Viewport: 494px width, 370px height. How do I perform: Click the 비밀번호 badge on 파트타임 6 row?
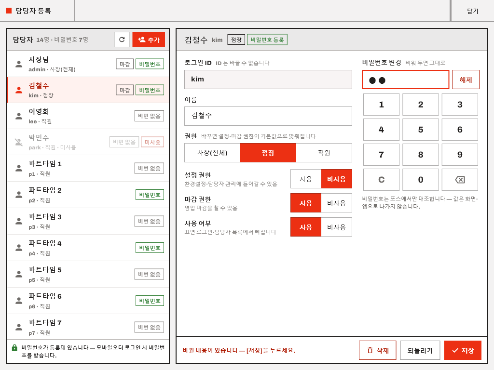[x=150, y=301]
